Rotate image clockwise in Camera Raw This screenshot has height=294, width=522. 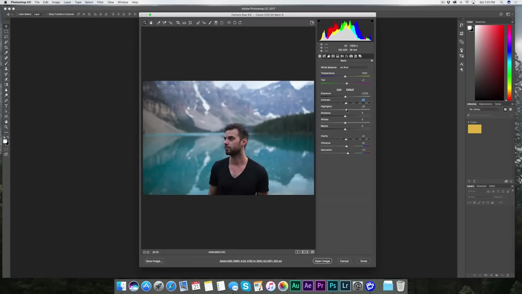tap(240, 23)
